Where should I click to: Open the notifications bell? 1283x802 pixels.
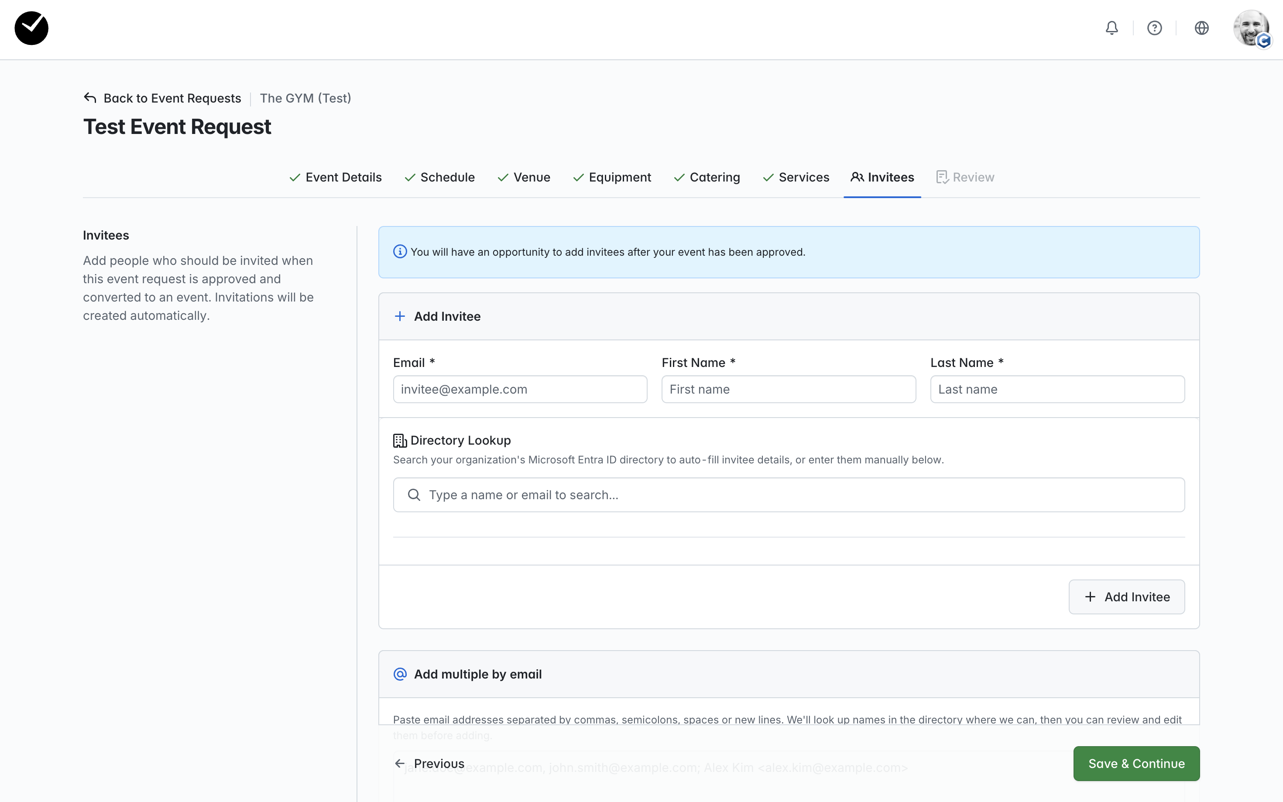[x=1111, y=27]
